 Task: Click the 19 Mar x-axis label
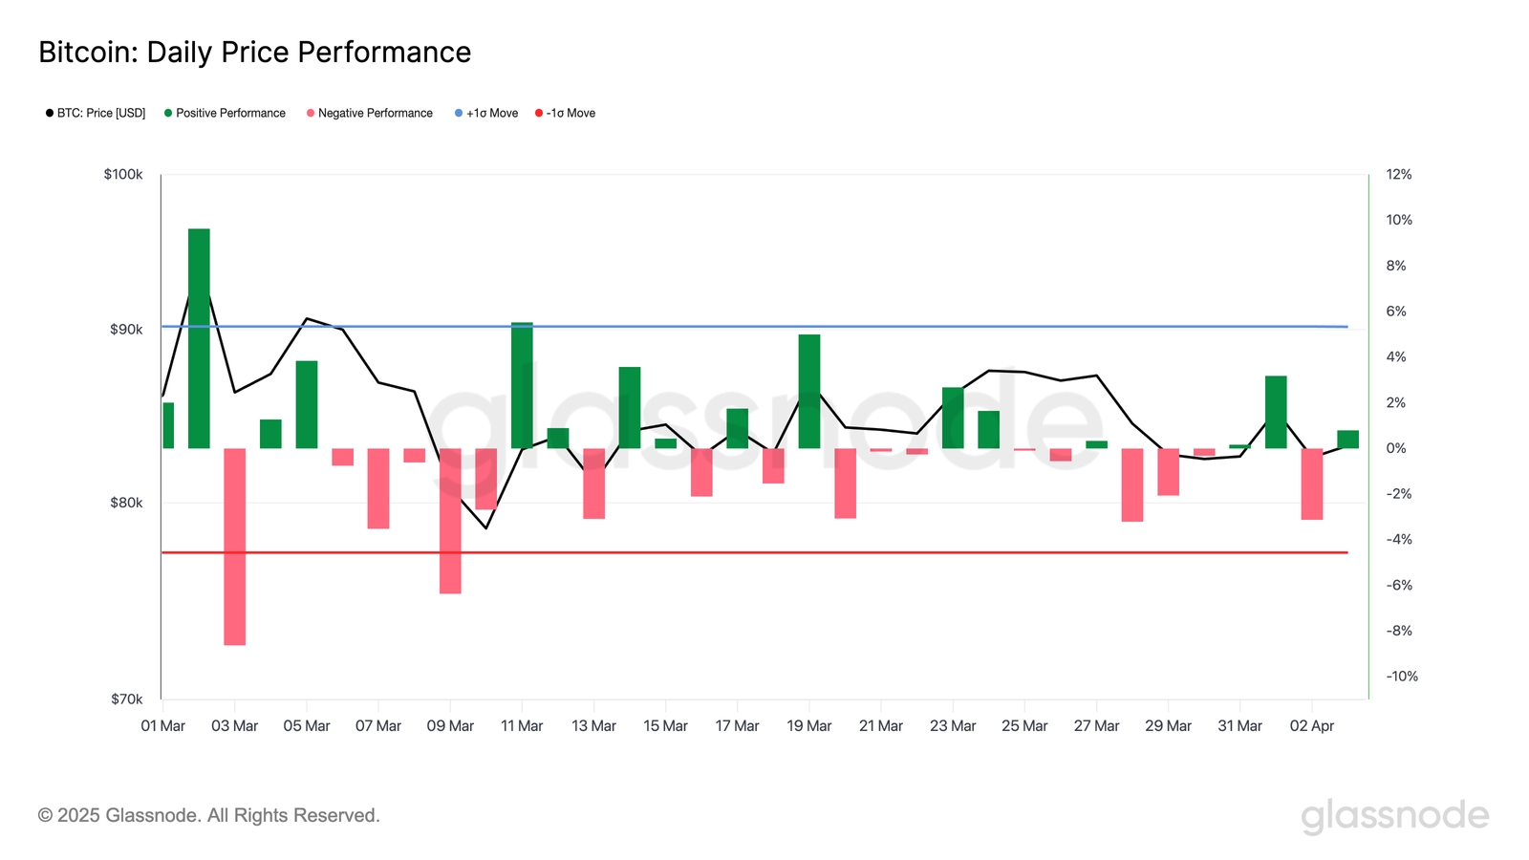(x=808, y=726)
